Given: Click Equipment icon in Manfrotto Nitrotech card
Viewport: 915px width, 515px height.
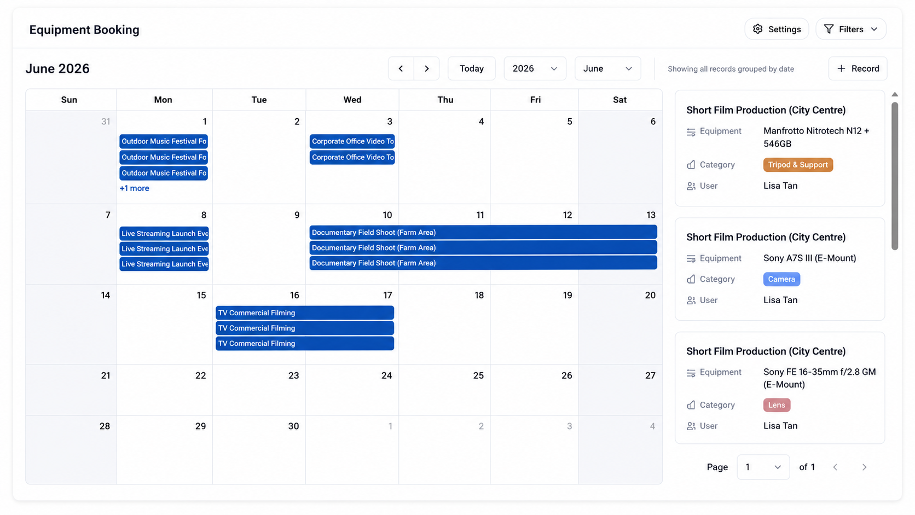Looking at the screenshot, I should [x=691, y=132].
